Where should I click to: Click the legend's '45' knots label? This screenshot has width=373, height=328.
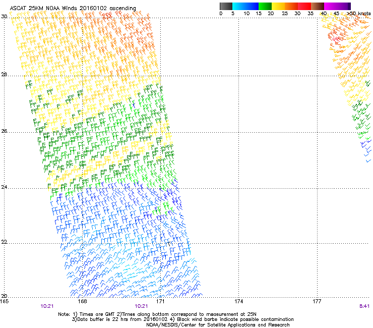coord(336,13)
